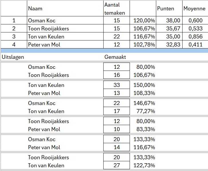Click the 'Naam' column header cell
The width and height of the screenshot is (208, 171).
tap(35, 9)
